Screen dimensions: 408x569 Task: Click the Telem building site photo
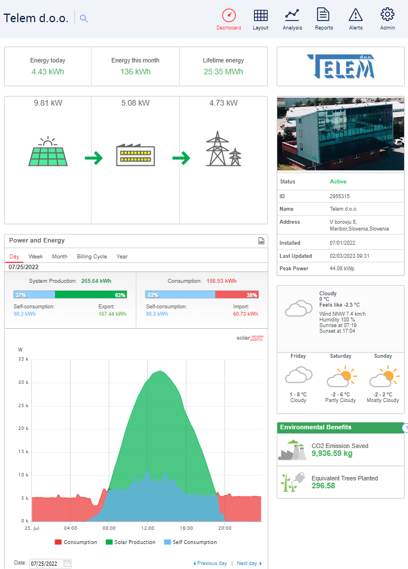coord(340,133)
